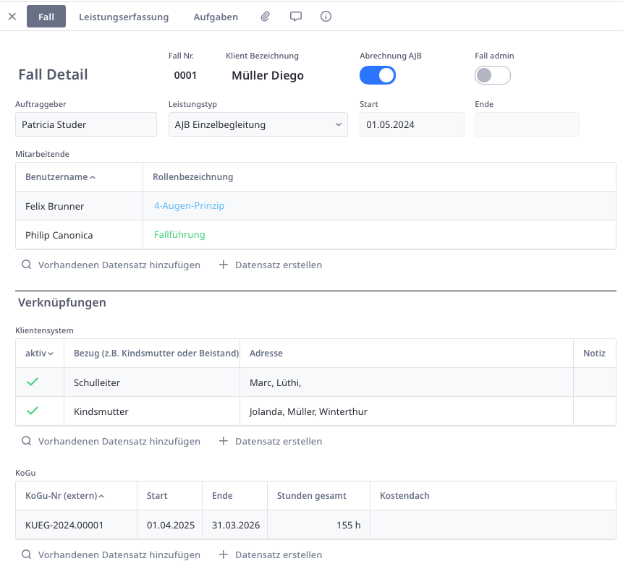The width and height of the screenshot is (623, 574).
Task: Create new record in Mitarbeitende
Action: tap(271, 265)
